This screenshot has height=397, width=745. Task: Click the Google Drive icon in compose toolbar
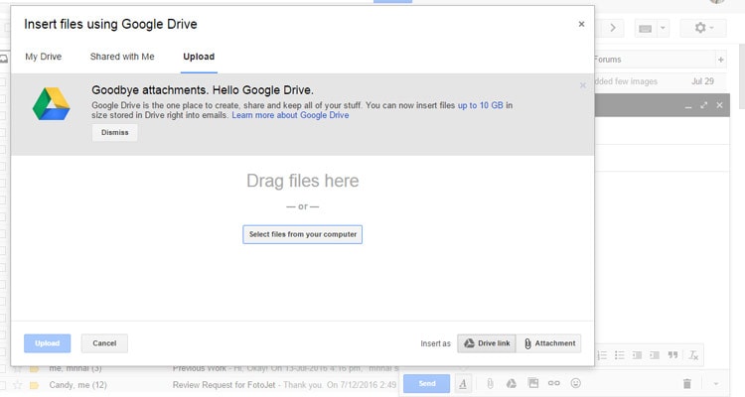pyautogui.click(x=512, y=383)
